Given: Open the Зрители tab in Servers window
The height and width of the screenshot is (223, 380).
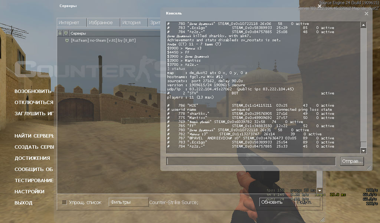Looking at the screenshot, I should (x=154, y=23).
